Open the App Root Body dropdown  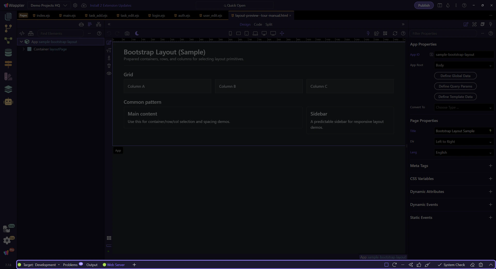pos(464,65)
